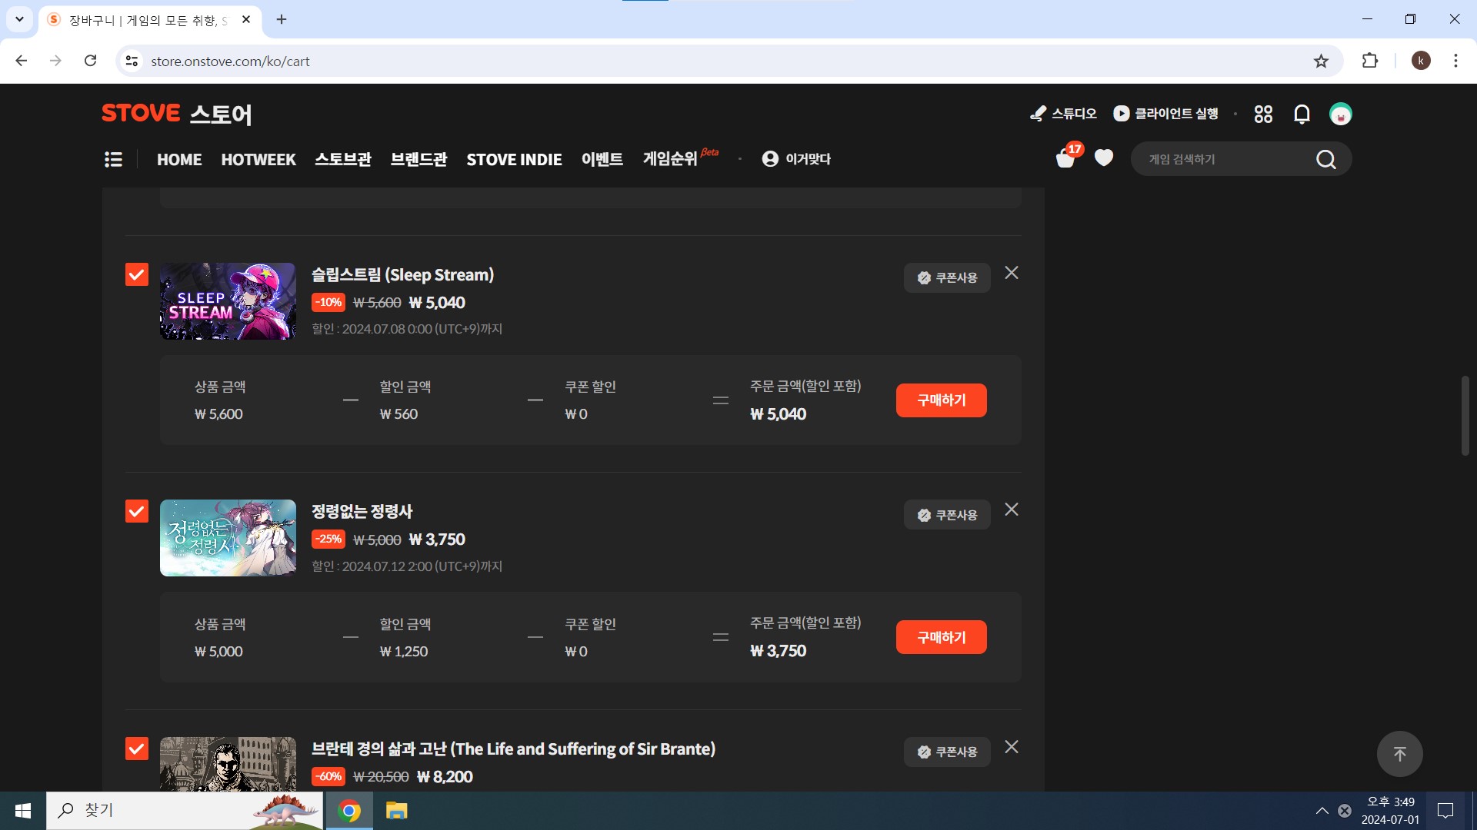Image resolution: width=1477 pixels, height=830 pixels.
Task: Open 브랜드관 menu
Action: click(x=418, y=159)
